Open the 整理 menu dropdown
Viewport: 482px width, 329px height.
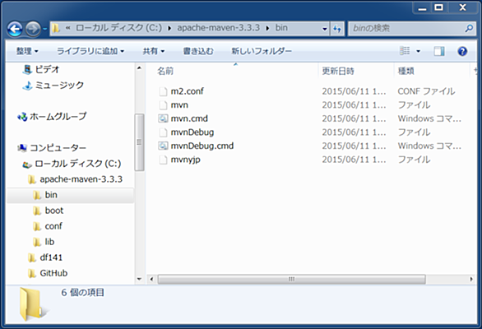[27, 51]
